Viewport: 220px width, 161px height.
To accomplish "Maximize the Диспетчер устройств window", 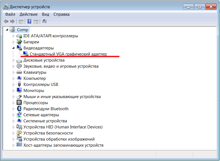I will [x=200, y=7].
